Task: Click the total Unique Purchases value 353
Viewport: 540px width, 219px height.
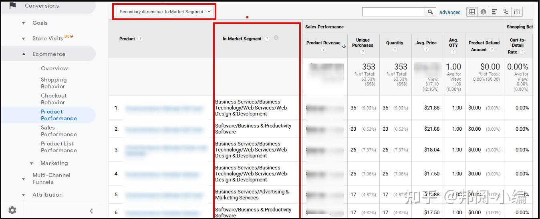Action: click(369, 67)
